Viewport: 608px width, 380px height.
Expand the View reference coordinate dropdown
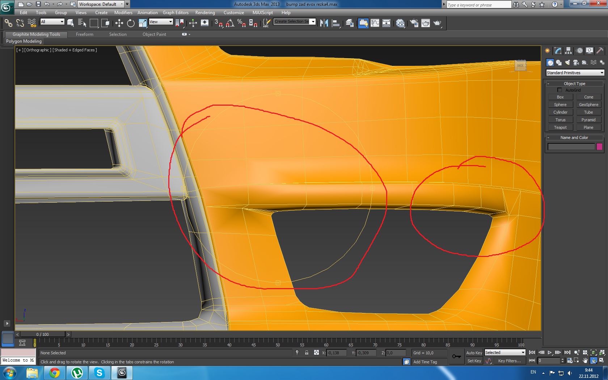[x=161, y=22]
